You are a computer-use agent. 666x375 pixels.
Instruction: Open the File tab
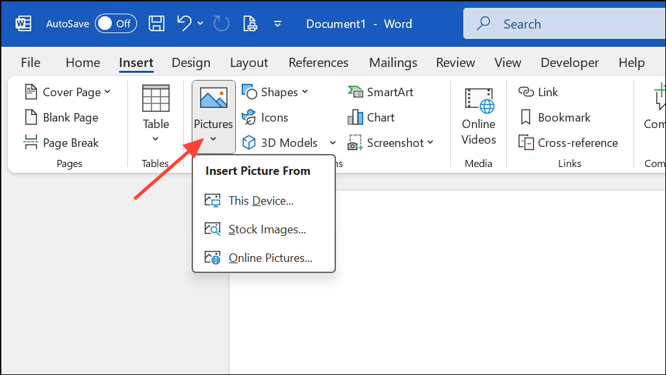(31, 63)
